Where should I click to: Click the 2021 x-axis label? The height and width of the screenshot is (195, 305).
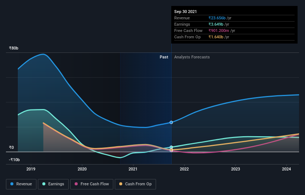click(133, 169)
